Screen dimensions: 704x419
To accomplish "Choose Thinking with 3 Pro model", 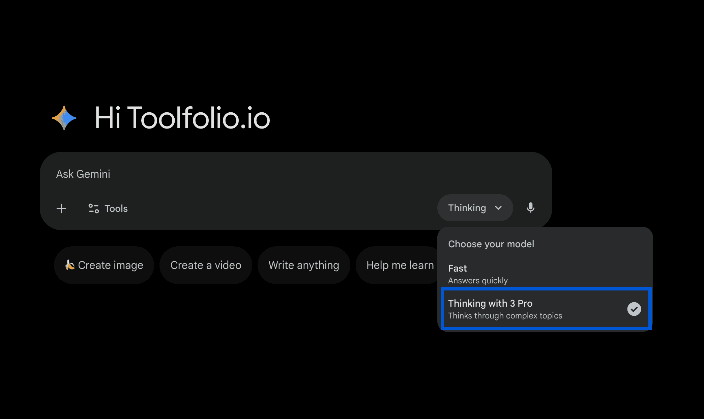I will click(546, 309).
